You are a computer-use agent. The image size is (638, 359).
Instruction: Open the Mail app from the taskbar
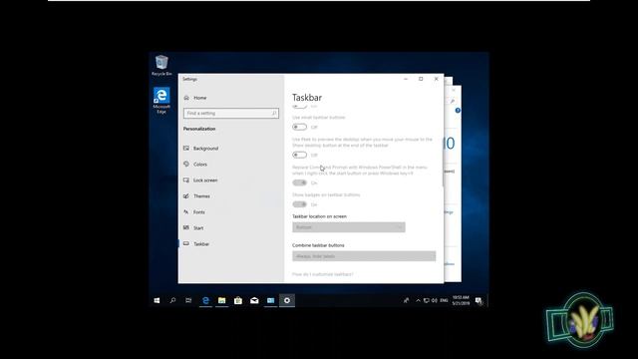[254, 300]
